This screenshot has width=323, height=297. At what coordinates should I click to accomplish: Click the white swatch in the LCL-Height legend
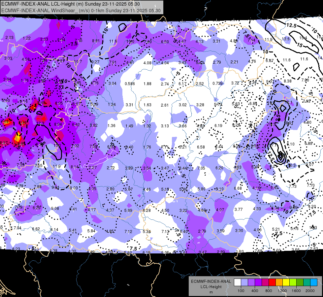(238, 282)
